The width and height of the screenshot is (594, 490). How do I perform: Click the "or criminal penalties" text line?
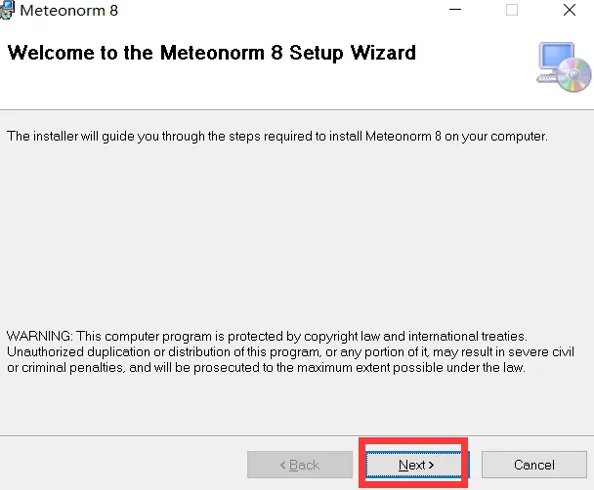(266, 368)
